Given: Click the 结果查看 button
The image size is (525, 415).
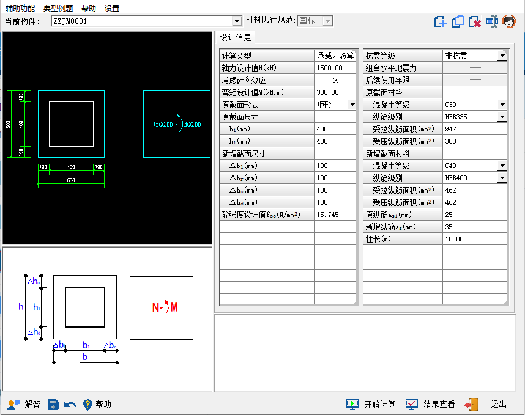Looking at the screenshot, I should (x=431, y=404).
